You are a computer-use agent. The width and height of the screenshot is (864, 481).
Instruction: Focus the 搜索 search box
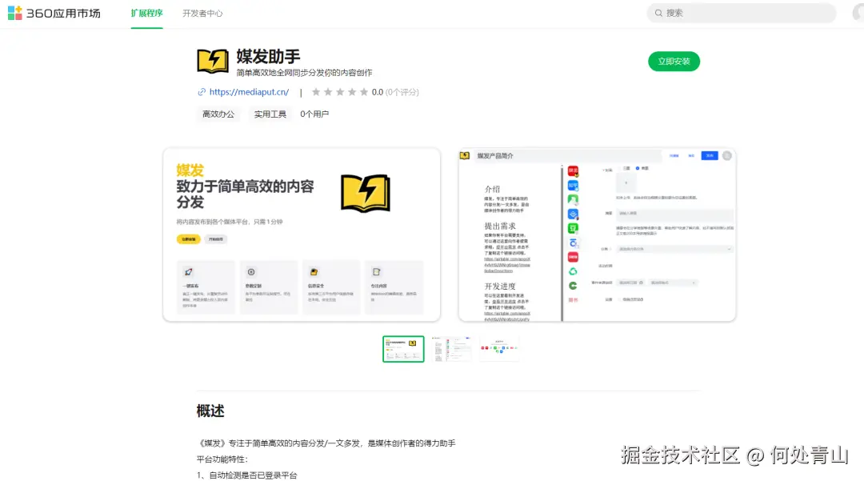click(741, 13)
